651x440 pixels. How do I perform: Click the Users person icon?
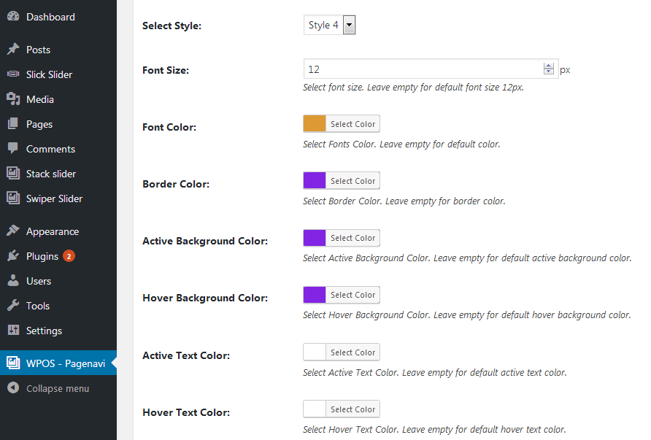click(x=13, y=281)
